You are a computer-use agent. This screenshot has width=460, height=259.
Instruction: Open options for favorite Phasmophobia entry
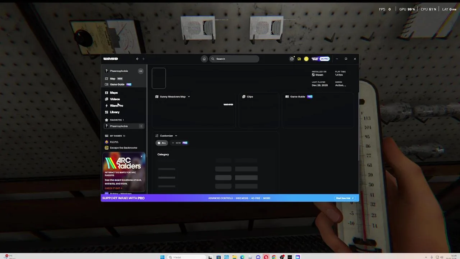(x=141, y=126)
